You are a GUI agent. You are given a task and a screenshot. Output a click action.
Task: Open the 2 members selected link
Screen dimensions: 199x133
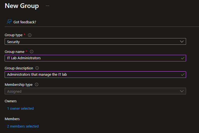point(23,126)
